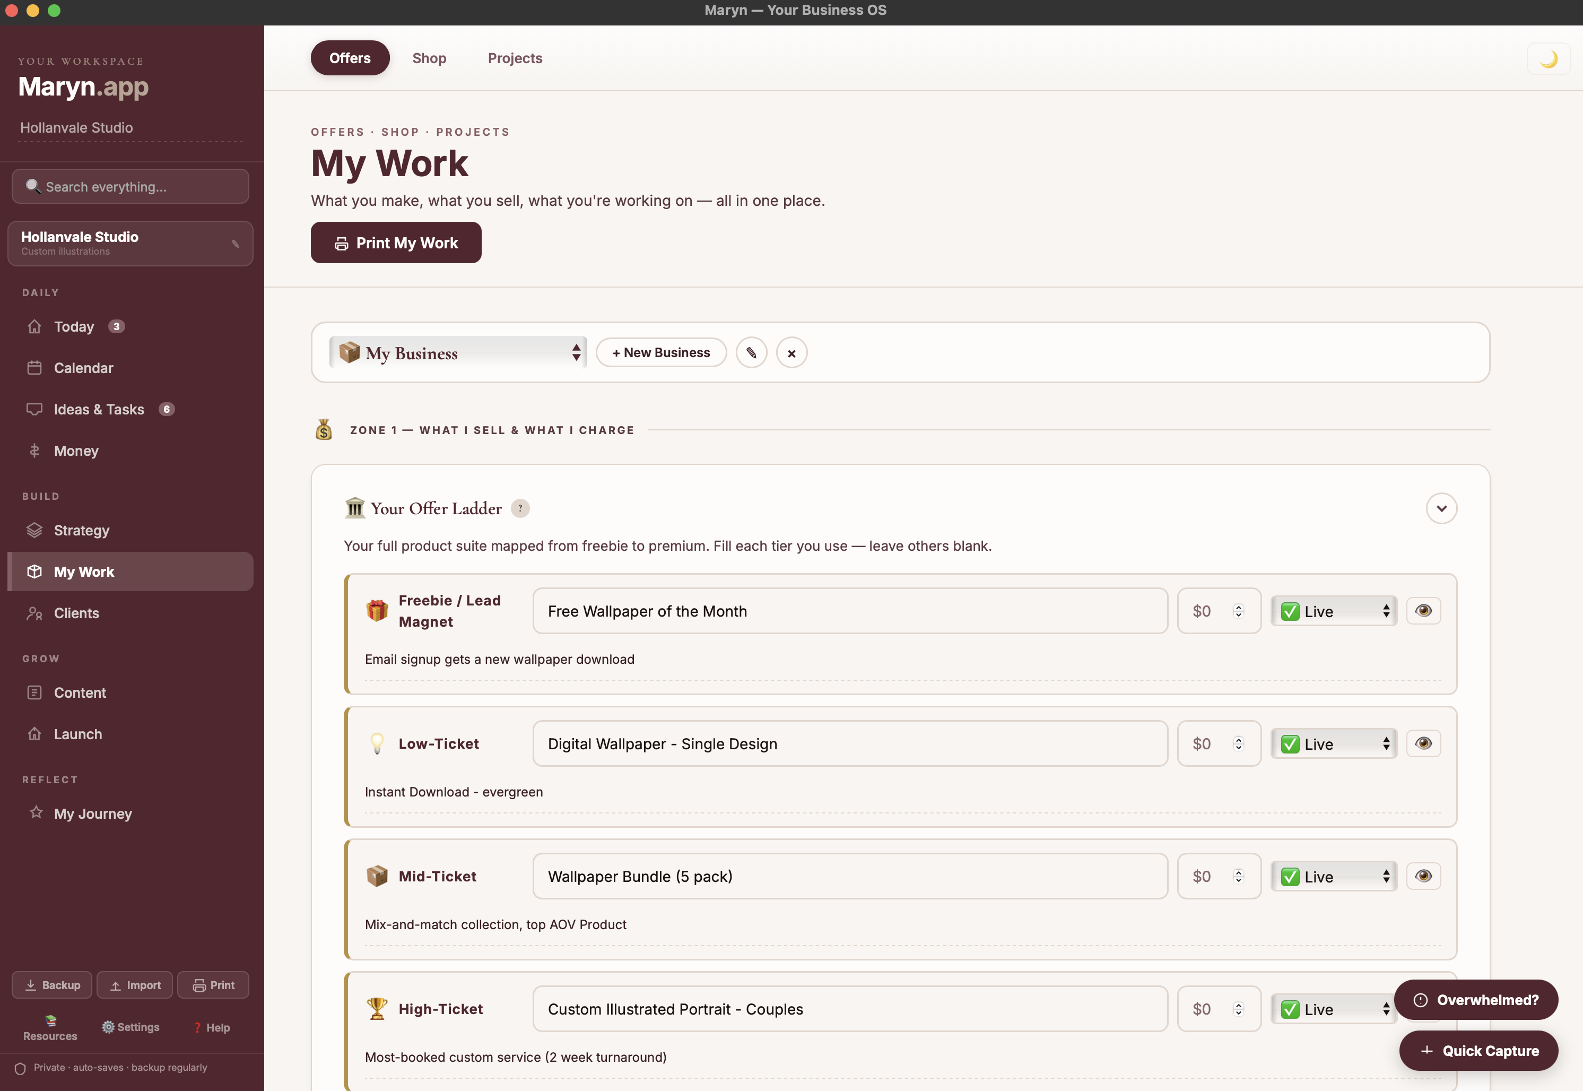Change Live status of the Freebie offer
Image resolution: width=1583 pixels, height=1091 pixels.
(x=1332, y=610)
